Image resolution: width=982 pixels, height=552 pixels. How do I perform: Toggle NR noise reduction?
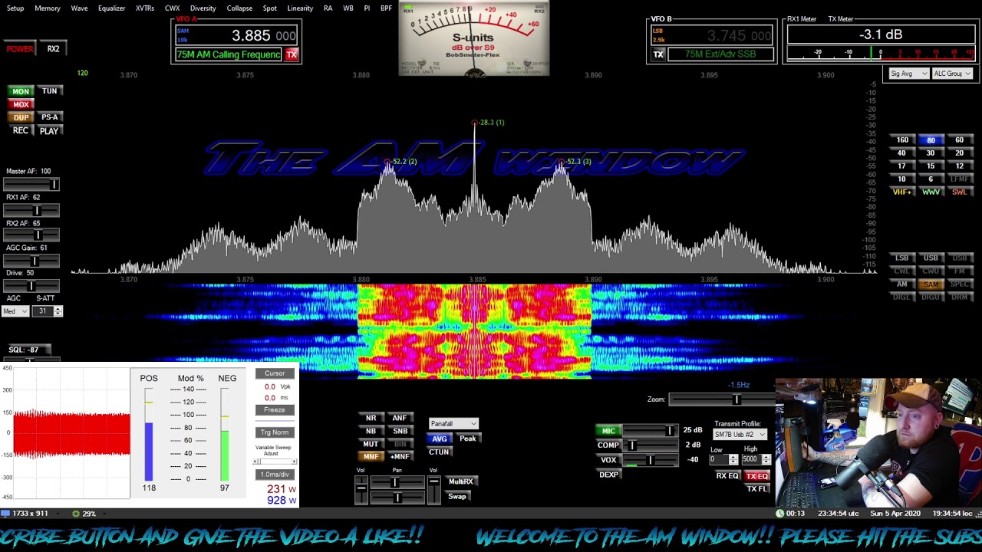coord(371,419)
